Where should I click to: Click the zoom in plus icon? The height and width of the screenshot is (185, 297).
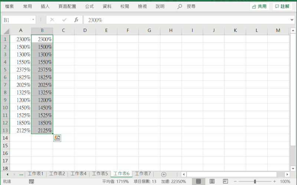tap(274, 181)
